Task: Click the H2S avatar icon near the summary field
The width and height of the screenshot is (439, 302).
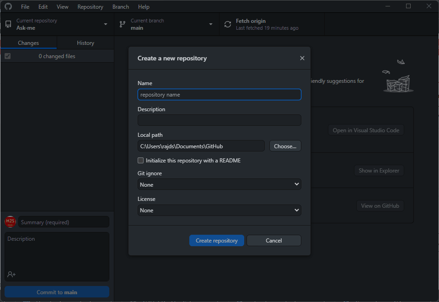Action: [x=10, y=221]
